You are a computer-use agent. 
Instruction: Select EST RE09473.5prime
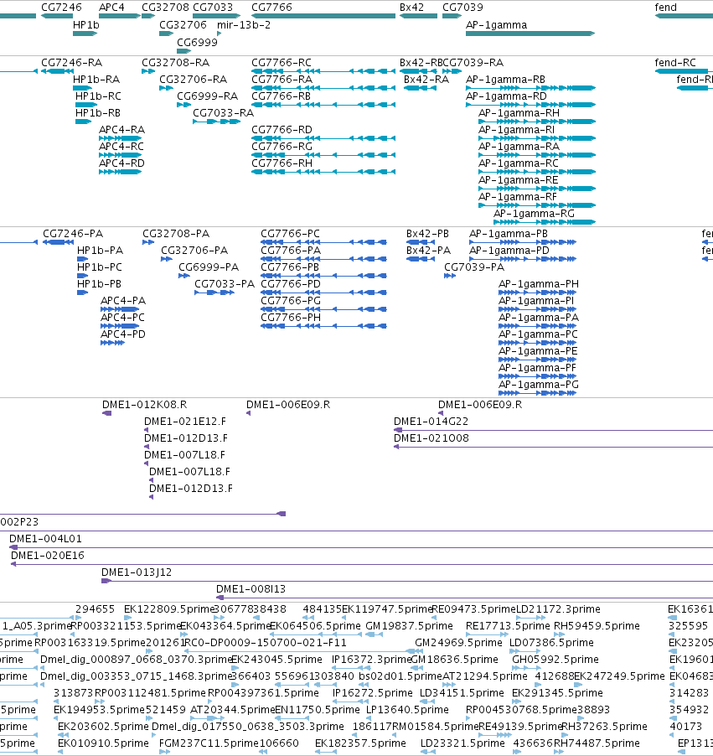473,609
